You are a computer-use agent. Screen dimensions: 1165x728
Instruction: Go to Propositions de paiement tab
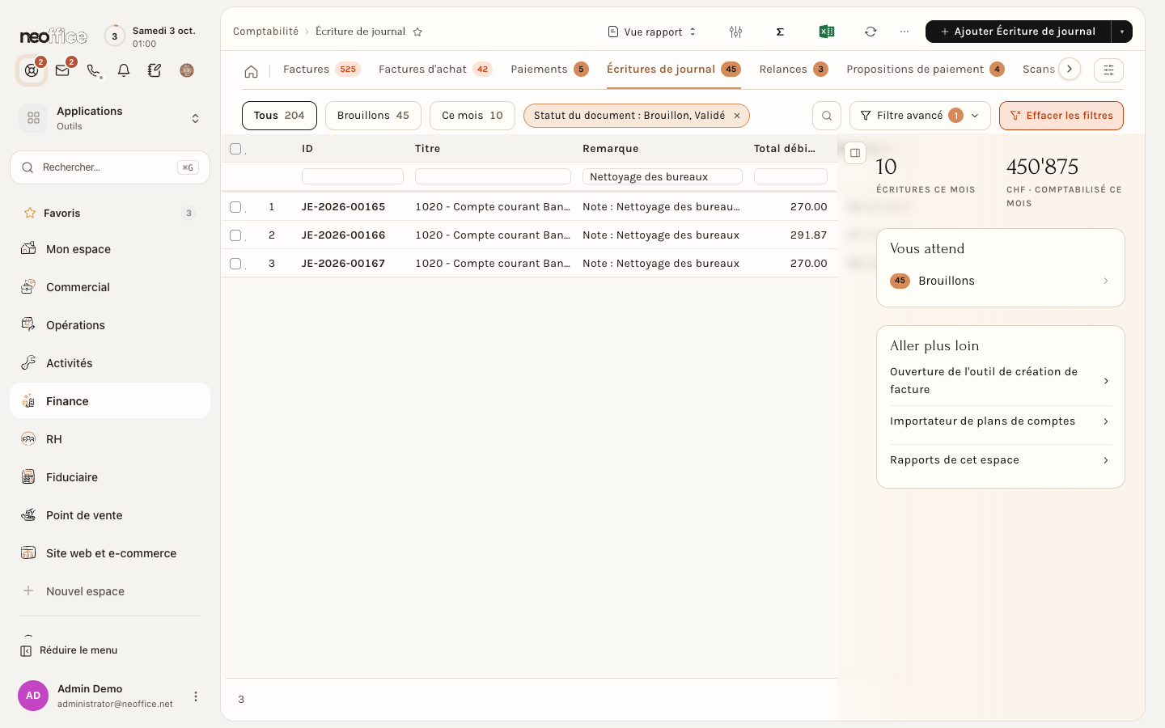click(926, 70)
